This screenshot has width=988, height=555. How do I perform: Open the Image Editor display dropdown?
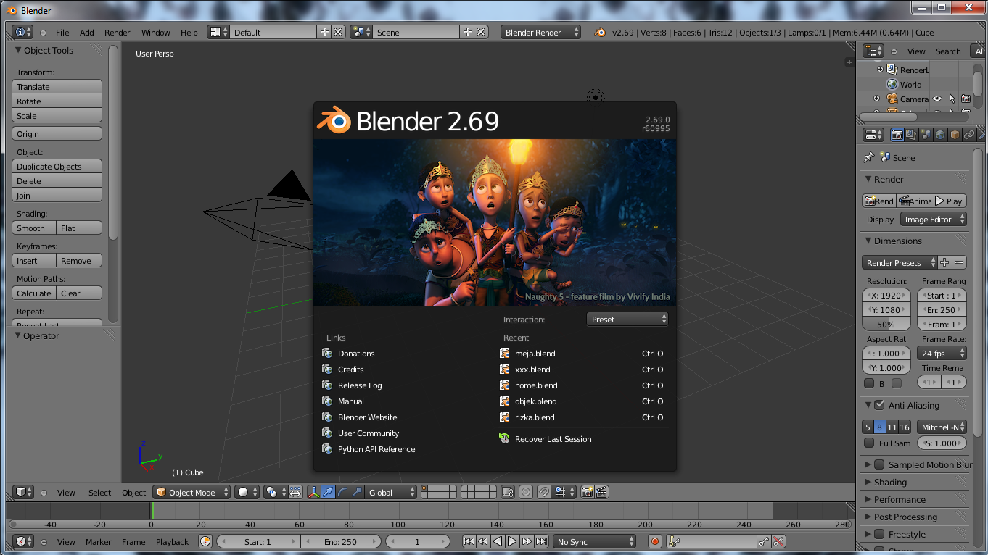coord(934,219)
